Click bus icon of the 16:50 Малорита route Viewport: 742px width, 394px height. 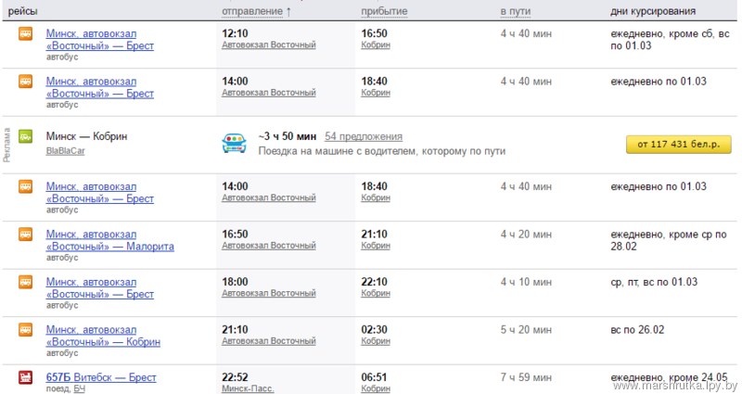26,235
